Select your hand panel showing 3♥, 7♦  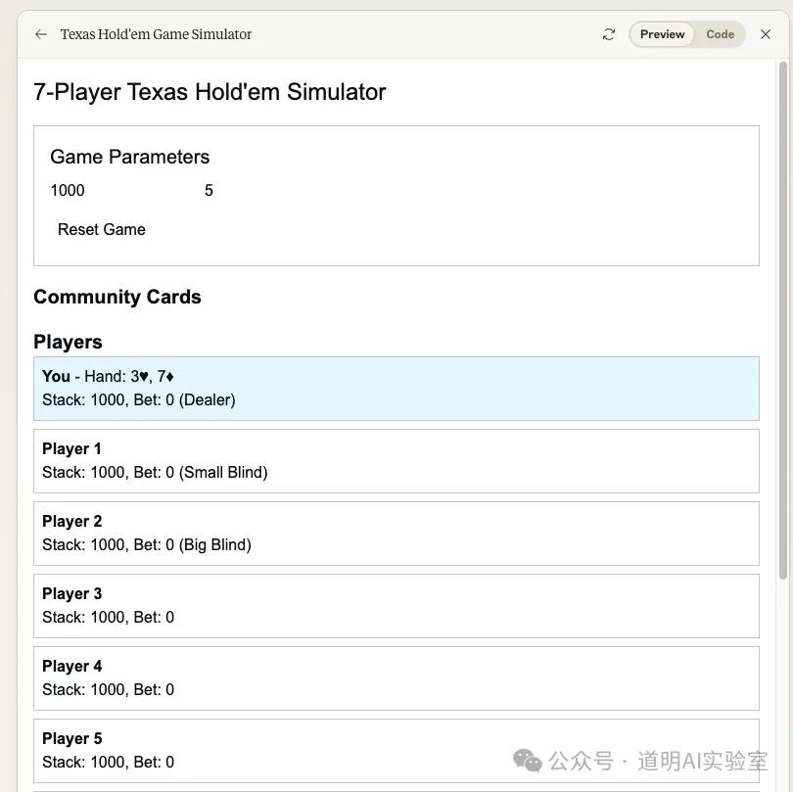coord(396,388)
